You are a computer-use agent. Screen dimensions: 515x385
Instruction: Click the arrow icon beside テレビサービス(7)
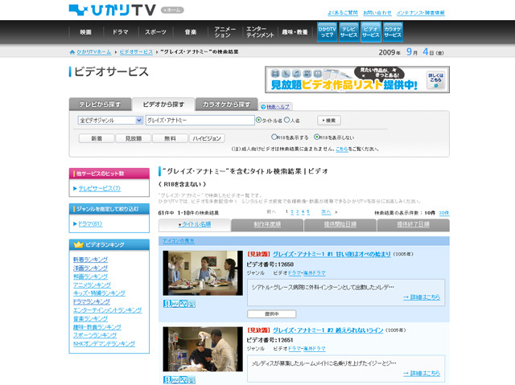pos(75,189)
